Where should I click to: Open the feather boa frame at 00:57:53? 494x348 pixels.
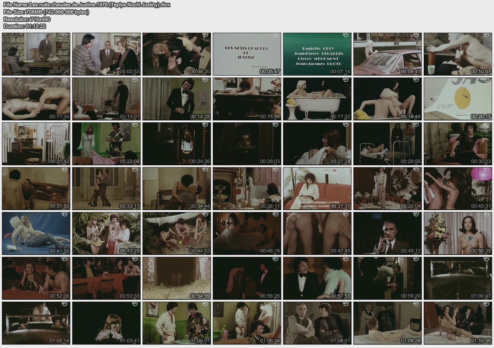tap(317, 278)
